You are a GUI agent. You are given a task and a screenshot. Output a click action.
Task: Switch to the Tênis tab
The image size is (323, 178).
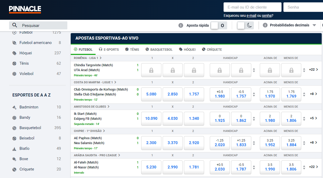(132, 49)
